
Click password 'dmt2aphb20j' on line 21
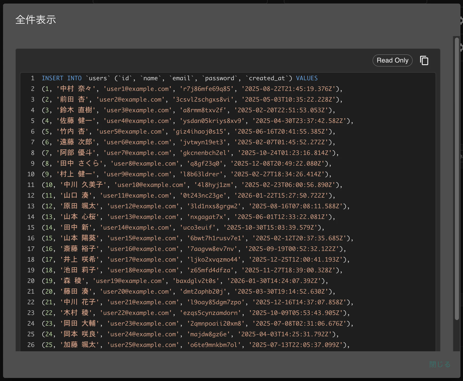(203, 292)
